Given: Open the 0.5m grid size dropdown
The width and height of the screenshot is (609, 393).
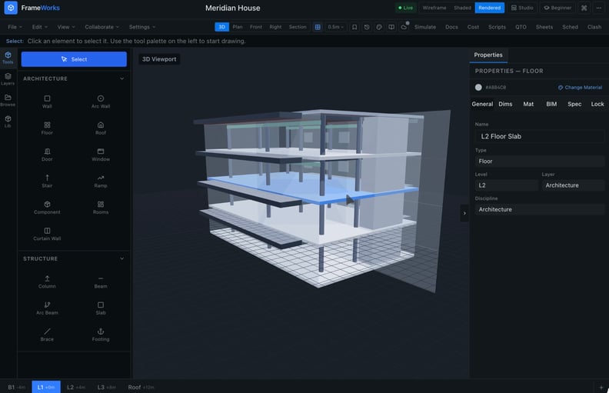Looking at the screenshot, I should (x=335, y=27).
